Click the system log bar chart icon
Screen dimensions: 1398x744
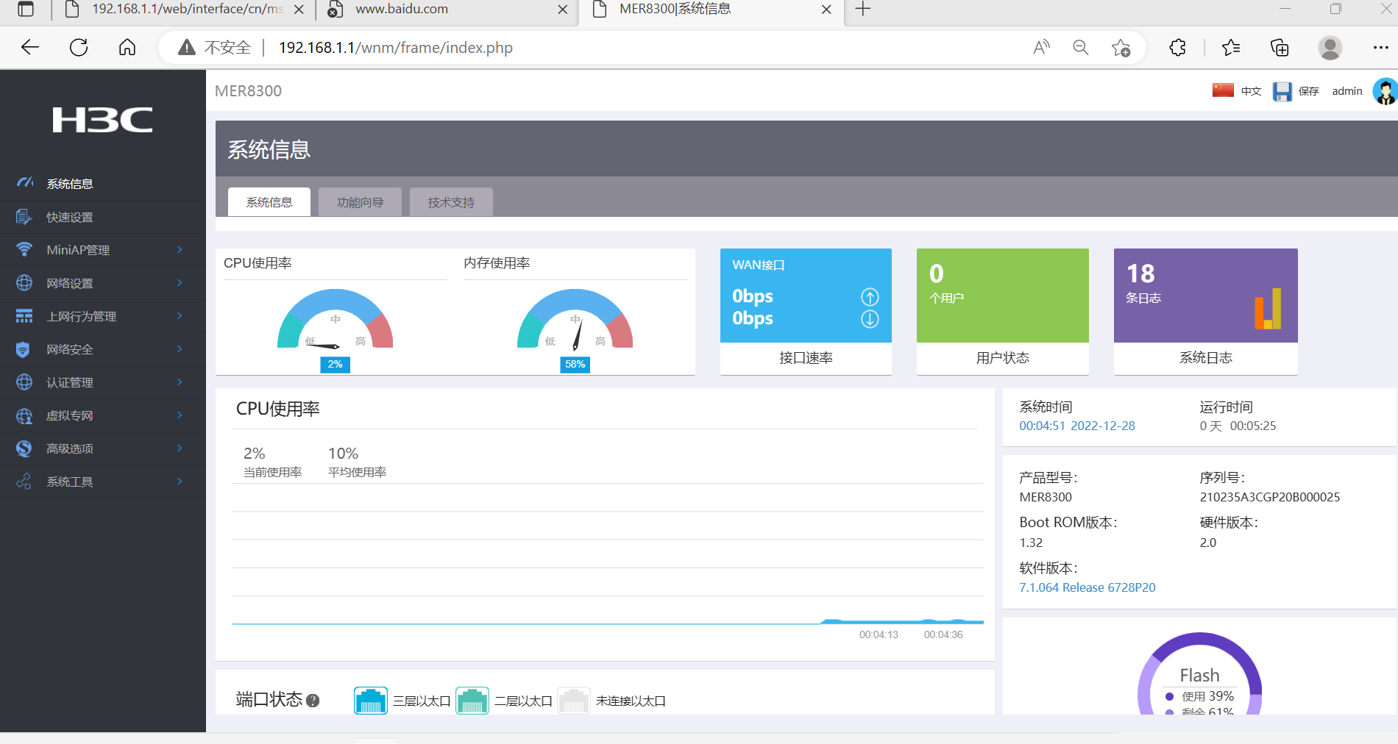1268,309
